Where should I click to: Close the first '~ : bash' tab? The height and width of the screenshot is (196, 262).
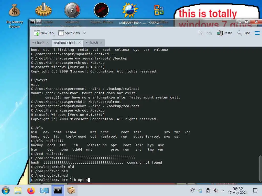click(48, 43)
